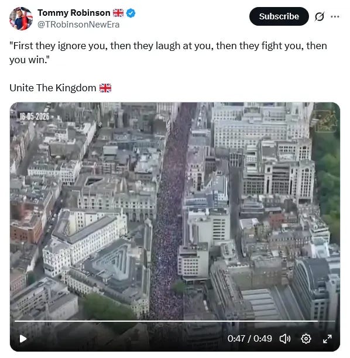The width and height of the screenshot is (350, 358).
Task: Mute the video using the speaker icon
Action: 285,339
